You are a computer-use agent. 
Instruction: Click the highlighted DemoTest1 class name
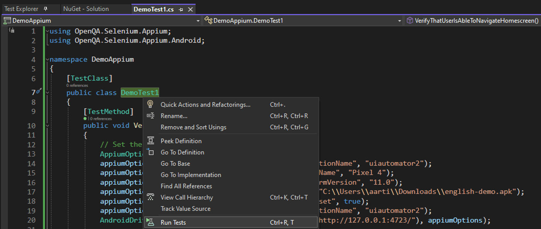140,93
